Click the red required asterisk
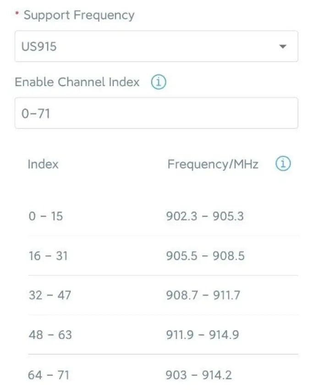 point(17,14)
